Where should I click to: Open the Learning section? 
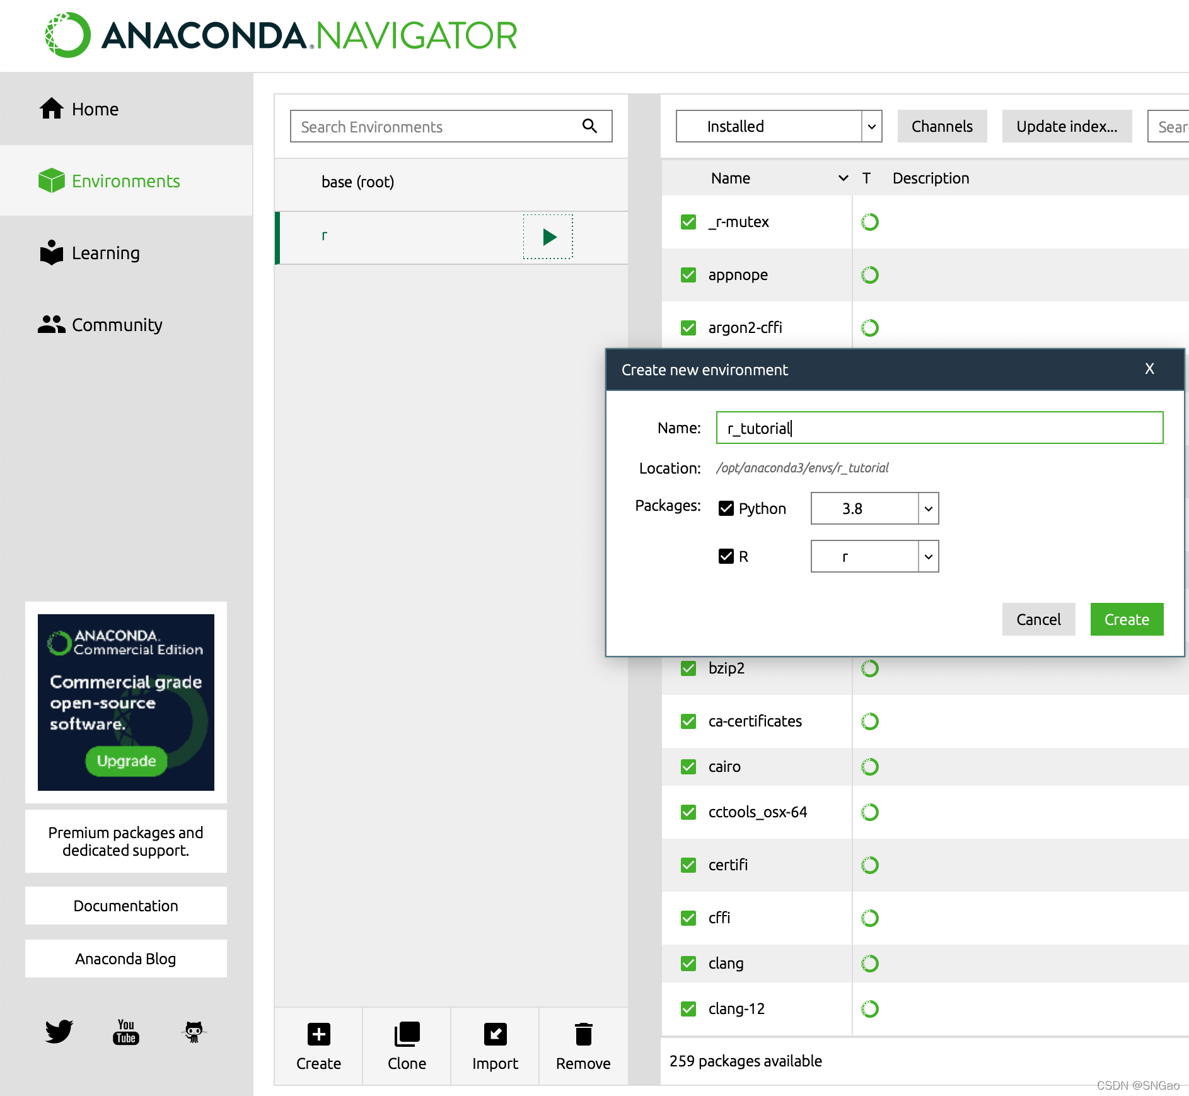[126, 253]
